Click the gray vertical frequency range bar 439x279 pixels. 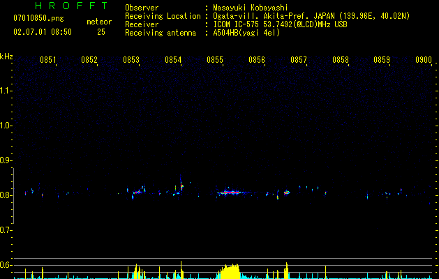[13, 196]
